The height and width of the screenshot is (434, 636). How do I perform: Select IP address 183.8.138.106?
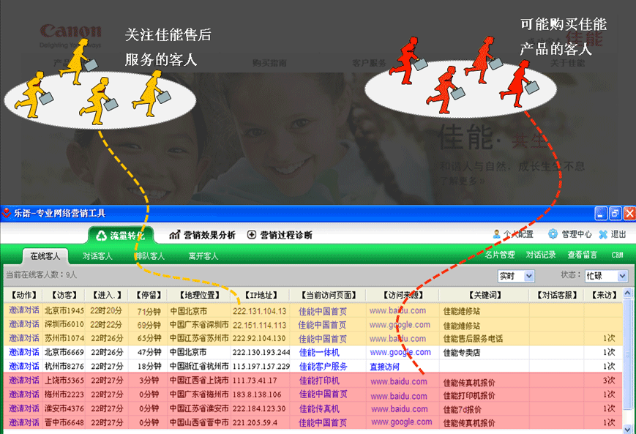(257, 394)
